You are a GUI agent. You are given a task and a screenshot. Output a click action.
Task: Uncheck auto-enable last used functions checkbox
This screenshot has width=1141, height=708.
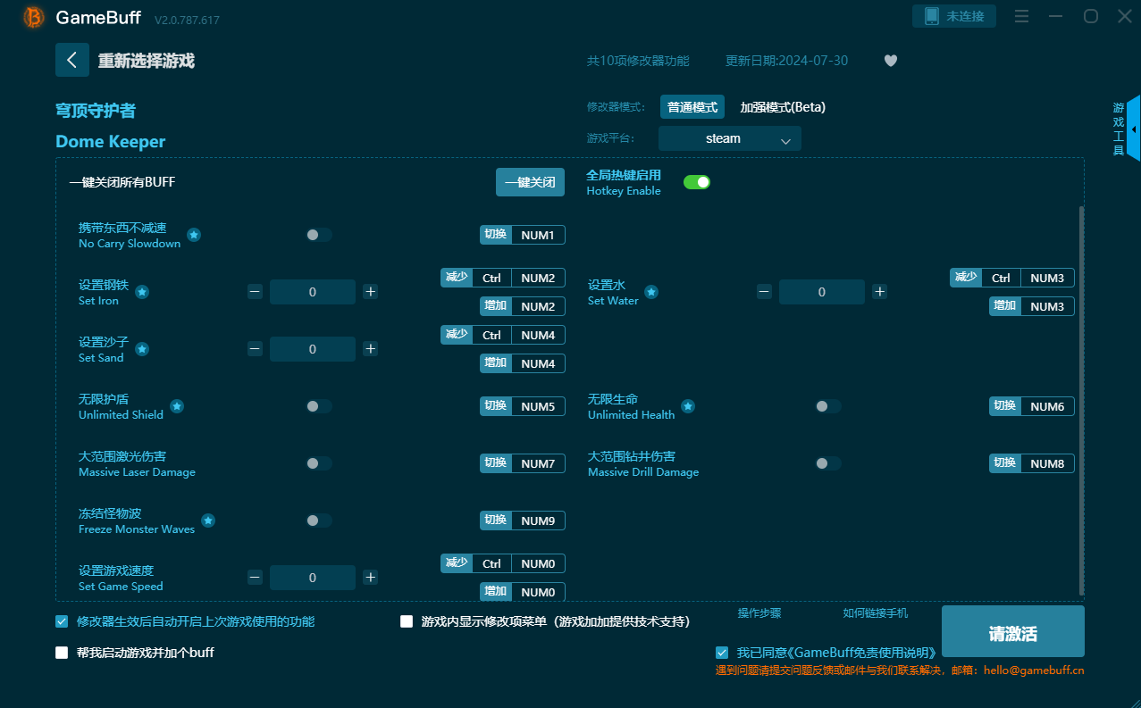click(x=62, y=621)
